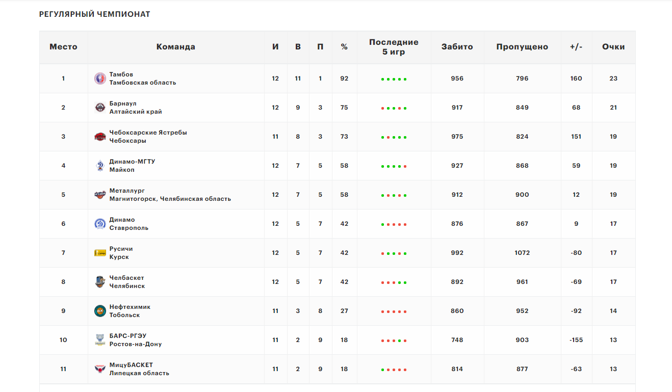Click the Чебоксарские Ястребы team logo
The image size is (672, 392).
(100, 137)
